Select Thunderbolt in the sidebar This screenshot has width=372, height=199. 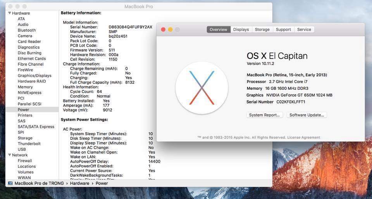[x=29, y=144]
